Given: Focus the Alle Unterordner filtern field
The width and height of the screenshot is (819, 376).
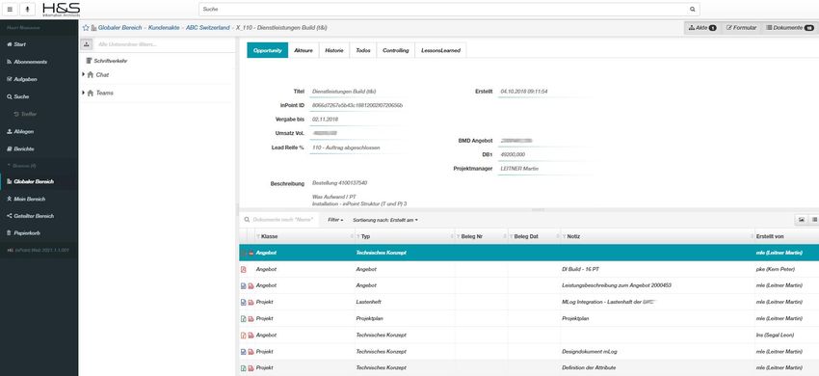Looking at the screenshot, I should (x=164, y=44).
